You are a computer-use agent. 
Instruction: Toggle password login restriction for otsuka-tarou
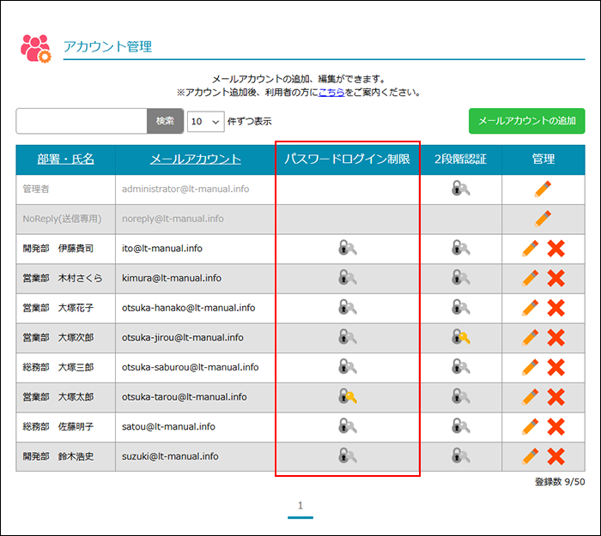pos(347,397)
